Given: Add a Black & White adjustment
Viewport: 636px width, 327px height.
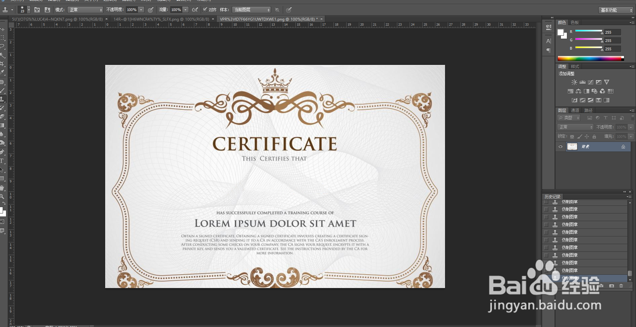Looking at the screenshot, I should tap(586, 91).
